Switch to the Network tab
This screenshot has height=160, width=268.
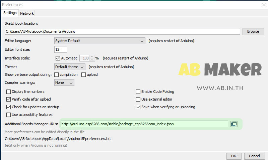[x=27, y=13]
